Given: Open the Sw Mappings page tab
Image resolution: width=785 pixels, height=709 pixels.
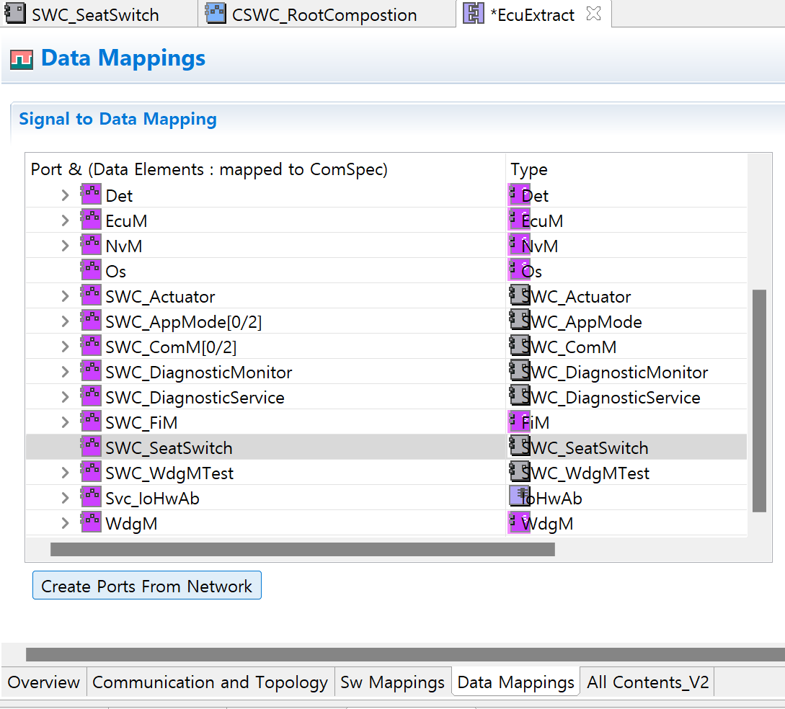Looking at the screenshot, I should pyautogui.click(x=392, y=682).
